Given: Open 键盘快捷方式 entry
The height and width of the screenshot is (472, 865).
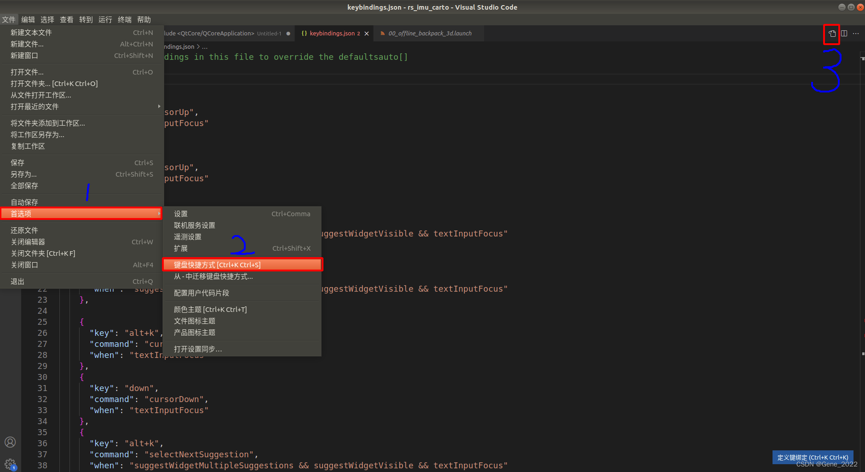Looking at the screenshot, I should click(242, 265).
